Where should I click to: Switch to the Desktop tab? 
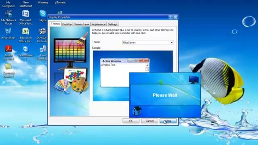[67, 24]
